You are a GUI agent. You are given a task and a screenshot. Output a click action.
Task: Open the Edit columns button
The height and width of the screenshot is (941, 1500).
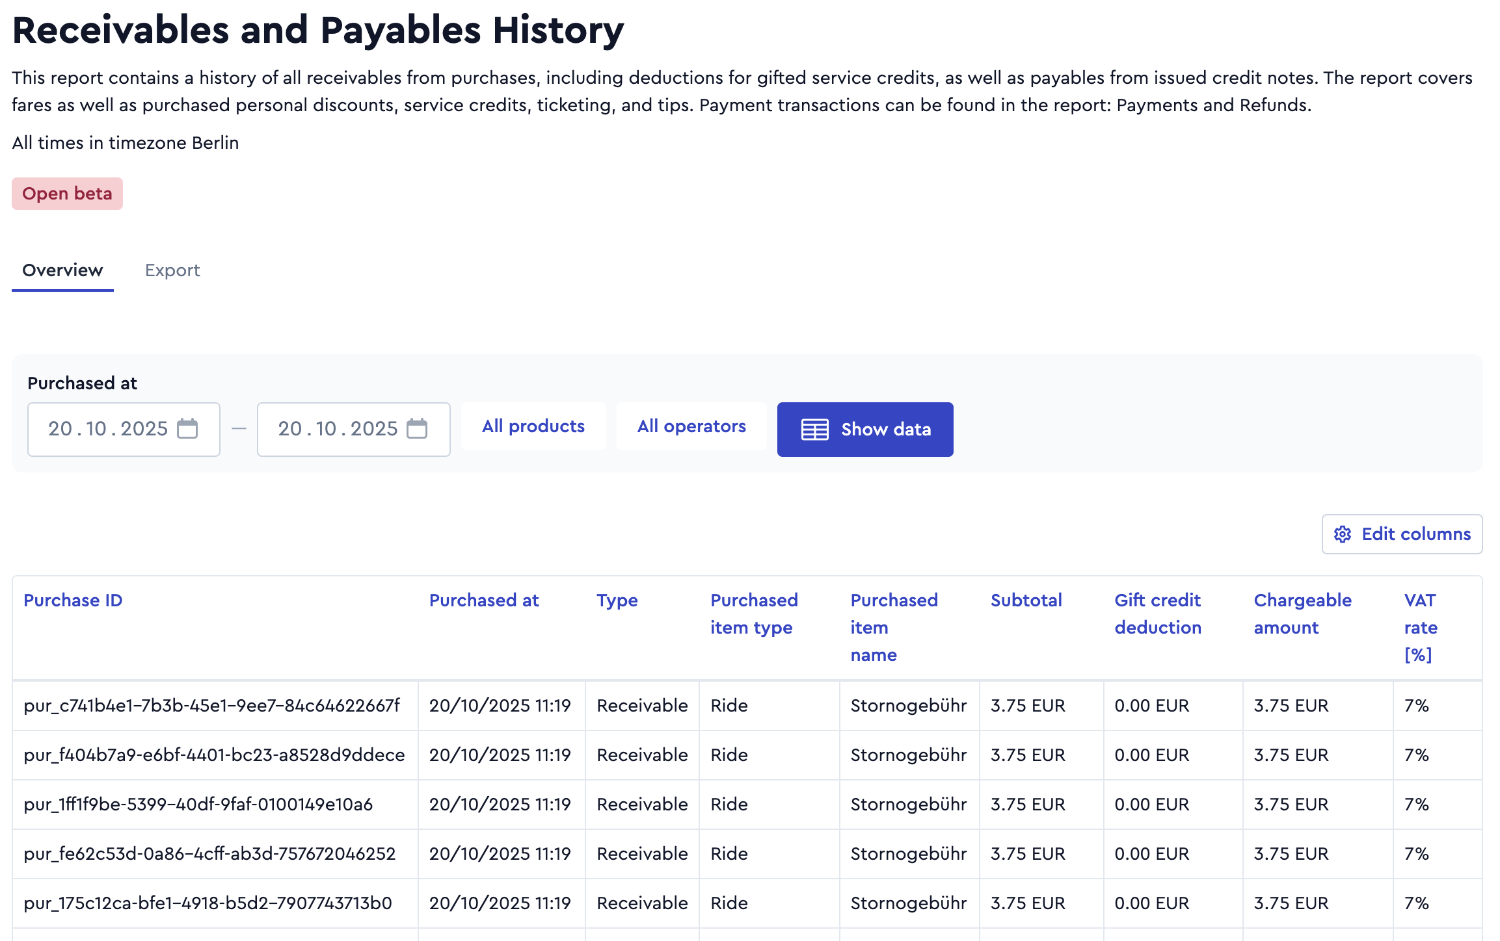1402,534
